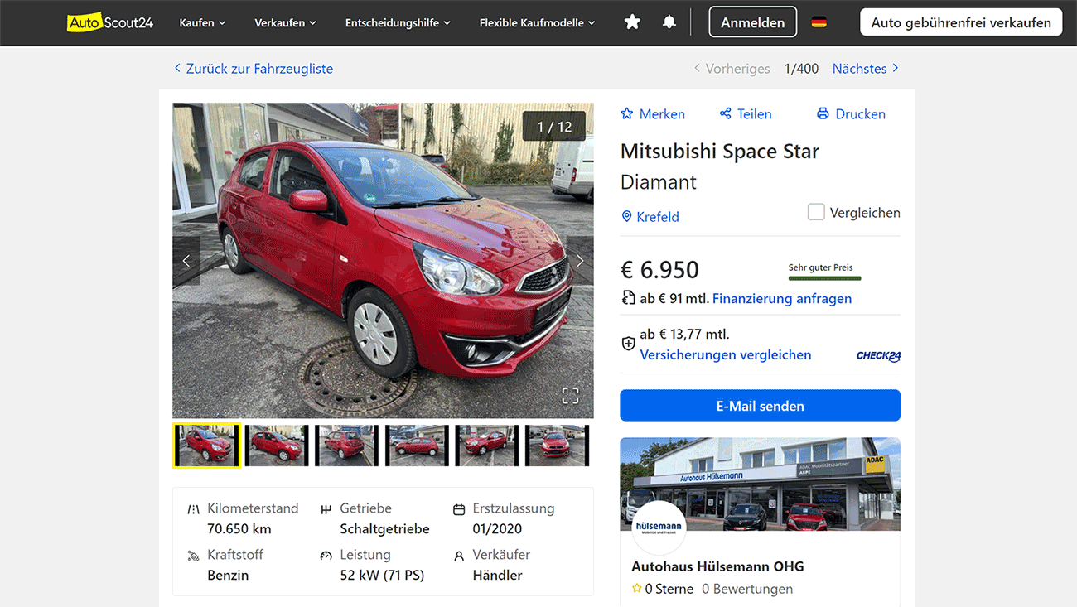Show previous photo with left arrow
Image resolution: width=1077 pixels, height=607 pixels.
coord(186,261)
